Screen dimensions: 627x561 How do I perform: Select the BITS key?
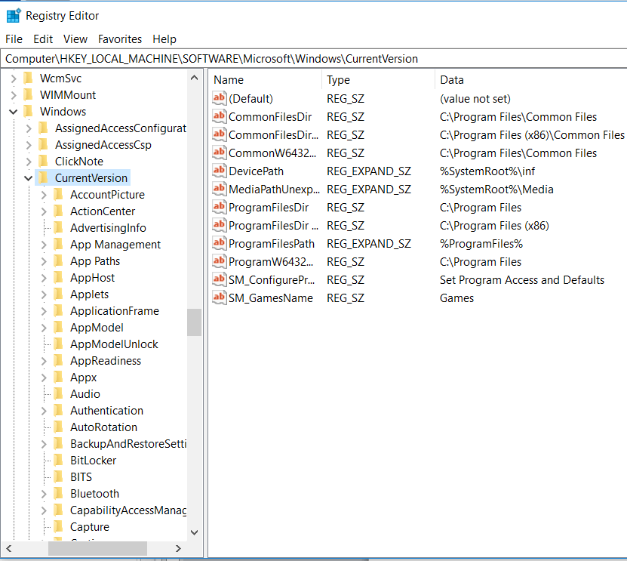point(81,477)
